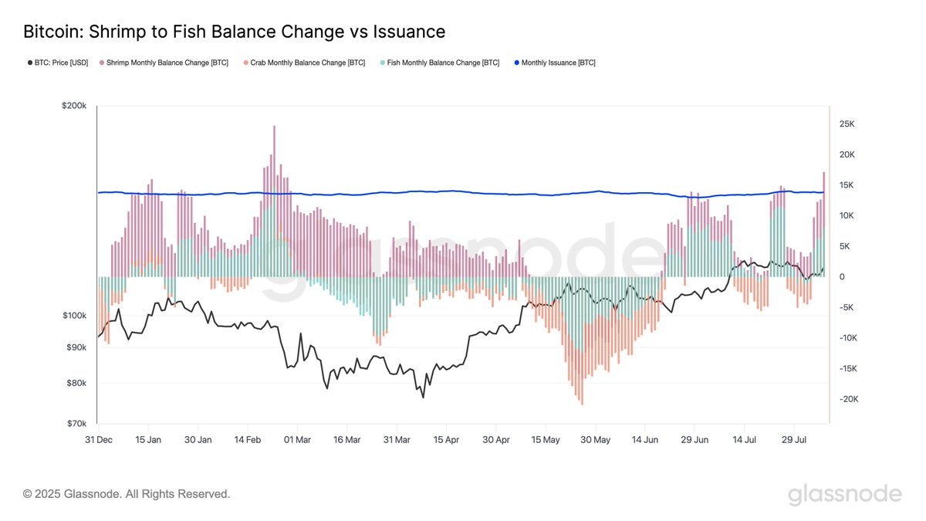Hide the Crab Monthly Balance Change series
Screen dimensions: 926x521
click(x=308, y=63)
